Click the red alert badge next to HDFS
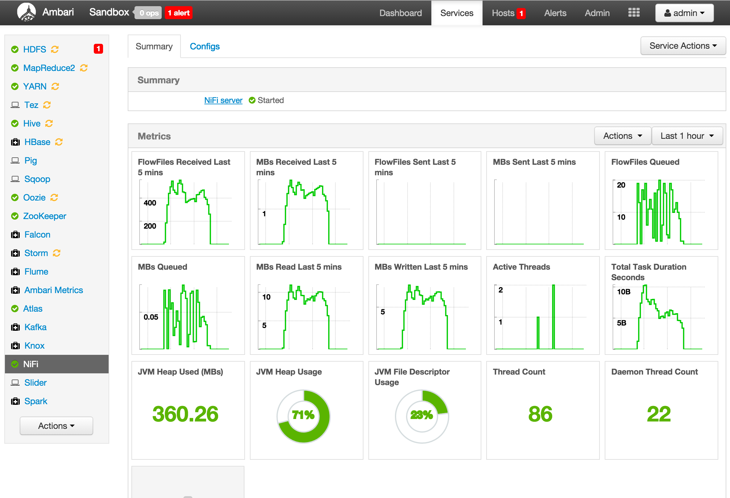This screenshot has height=498, width=730. (x=98, y=49)
